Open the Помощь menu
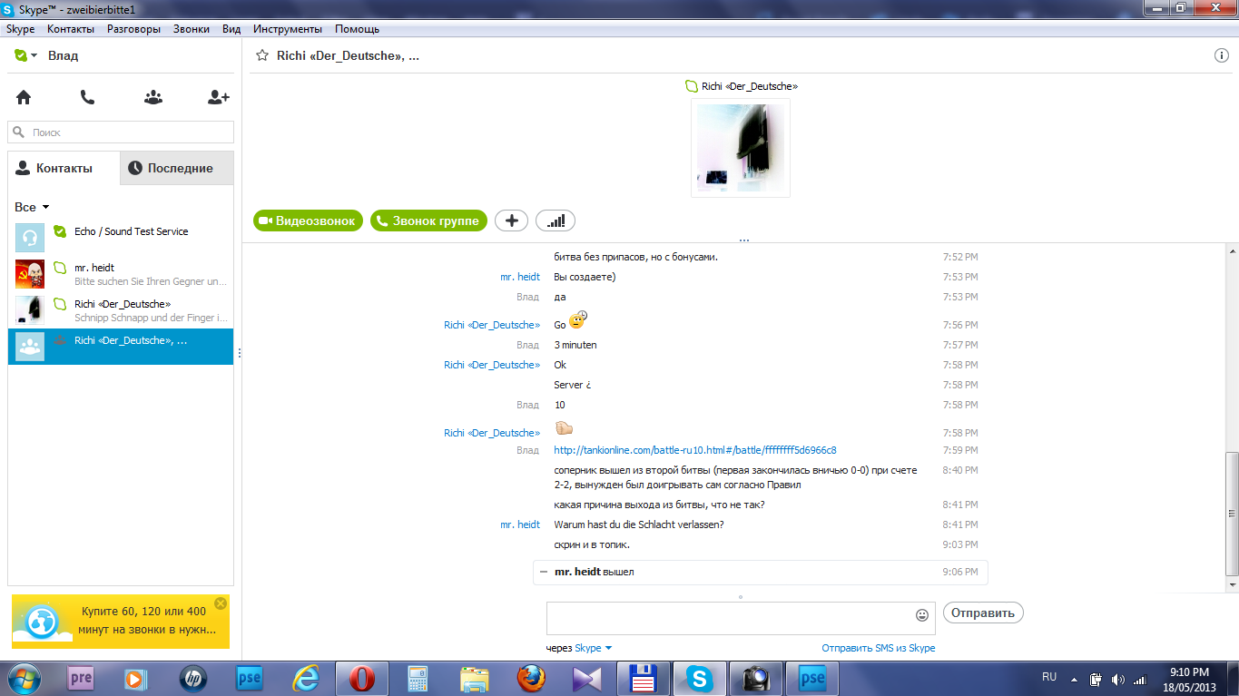This screenshot has width=1239, height=696. 357,29
